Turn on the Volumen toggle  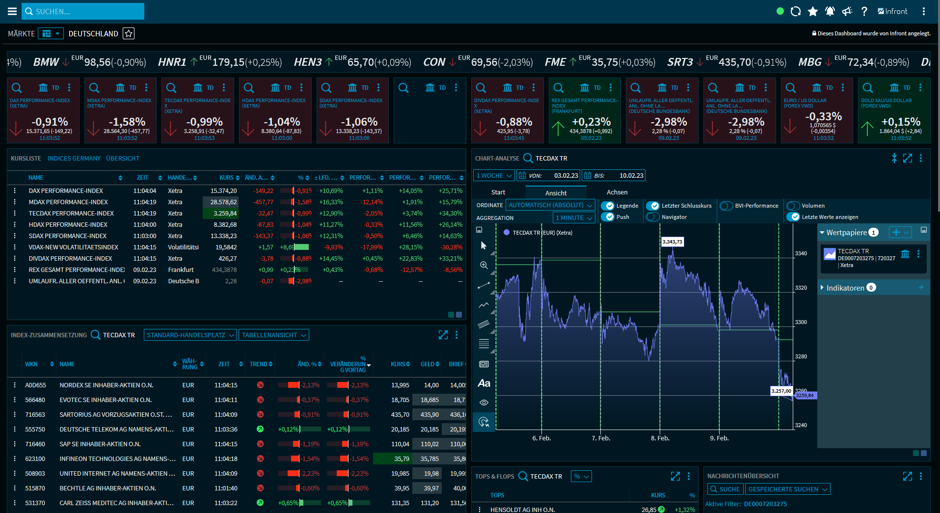[793, 206]
